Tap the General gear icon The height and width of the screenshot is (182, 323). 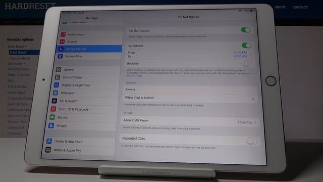pos(59,70)
